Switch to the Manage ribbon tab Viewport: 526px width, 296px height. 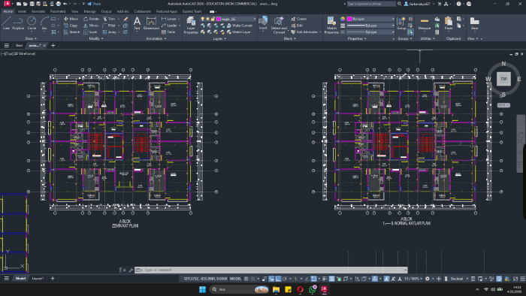click(89, 11)
